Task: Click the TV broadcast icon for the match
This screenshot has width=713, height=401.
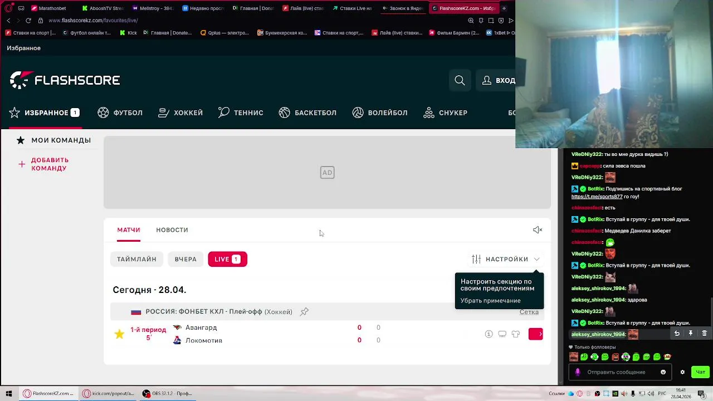Action: [x=502, y=334]
